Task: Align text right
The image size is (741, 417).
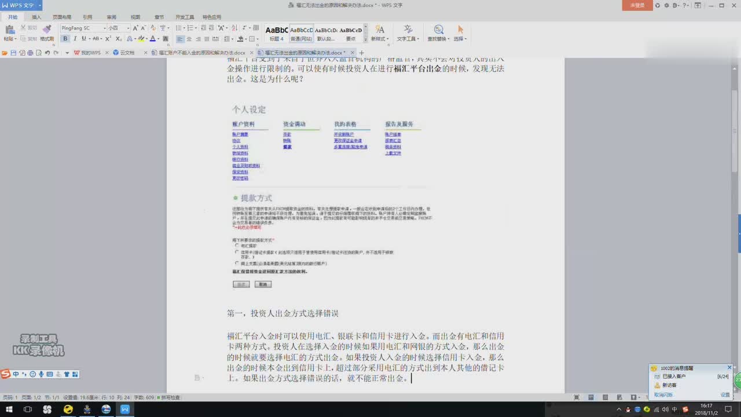Action: (x=198, y=39)
